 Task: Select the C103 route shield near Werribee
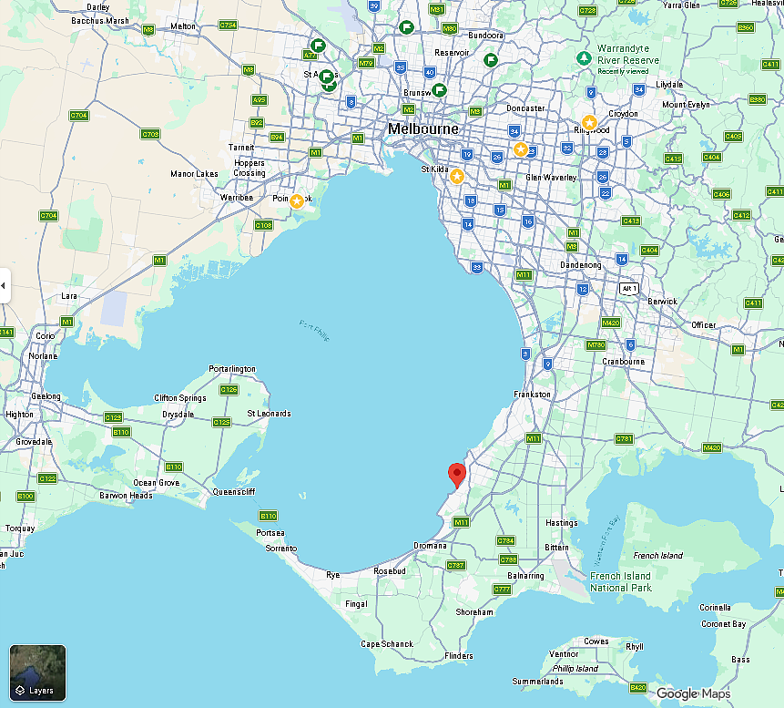(x=263, y=225)
